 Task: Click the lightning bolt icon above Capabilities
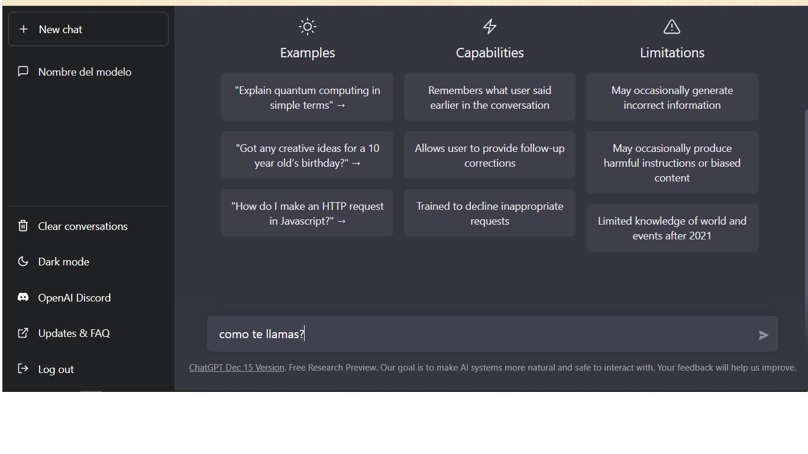(490, 27)
